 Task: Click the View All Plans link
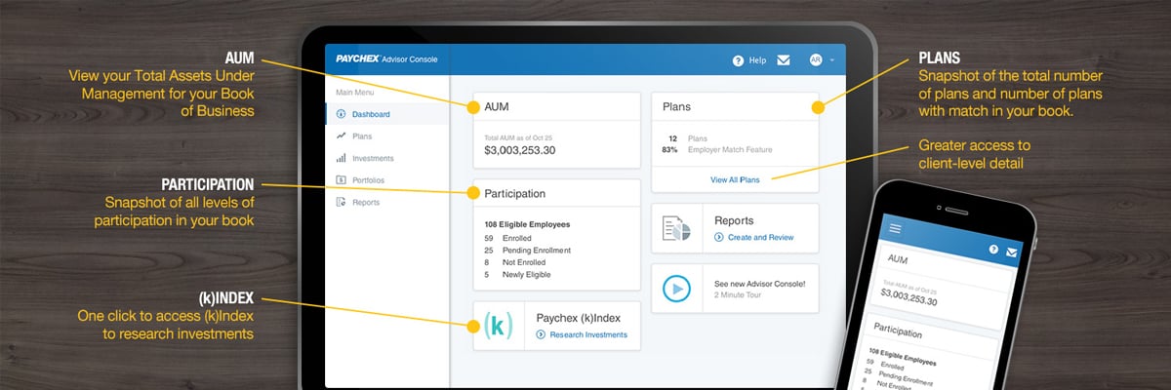pos(735,179)
